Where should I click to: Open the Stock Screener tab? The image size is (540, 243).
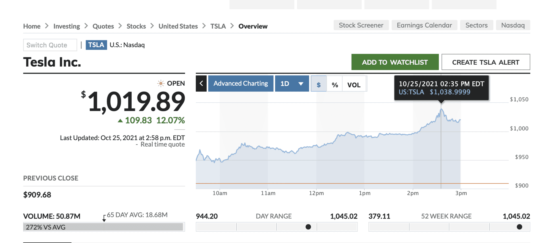pyautogui.click(x=361, y=25)
